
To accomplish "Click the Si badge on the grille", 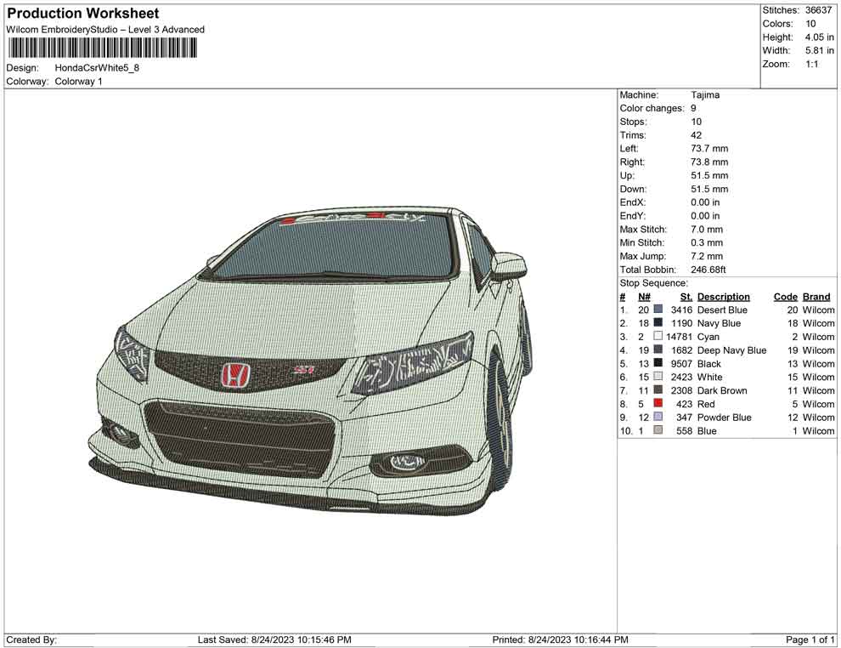I will tap(305, 370).
